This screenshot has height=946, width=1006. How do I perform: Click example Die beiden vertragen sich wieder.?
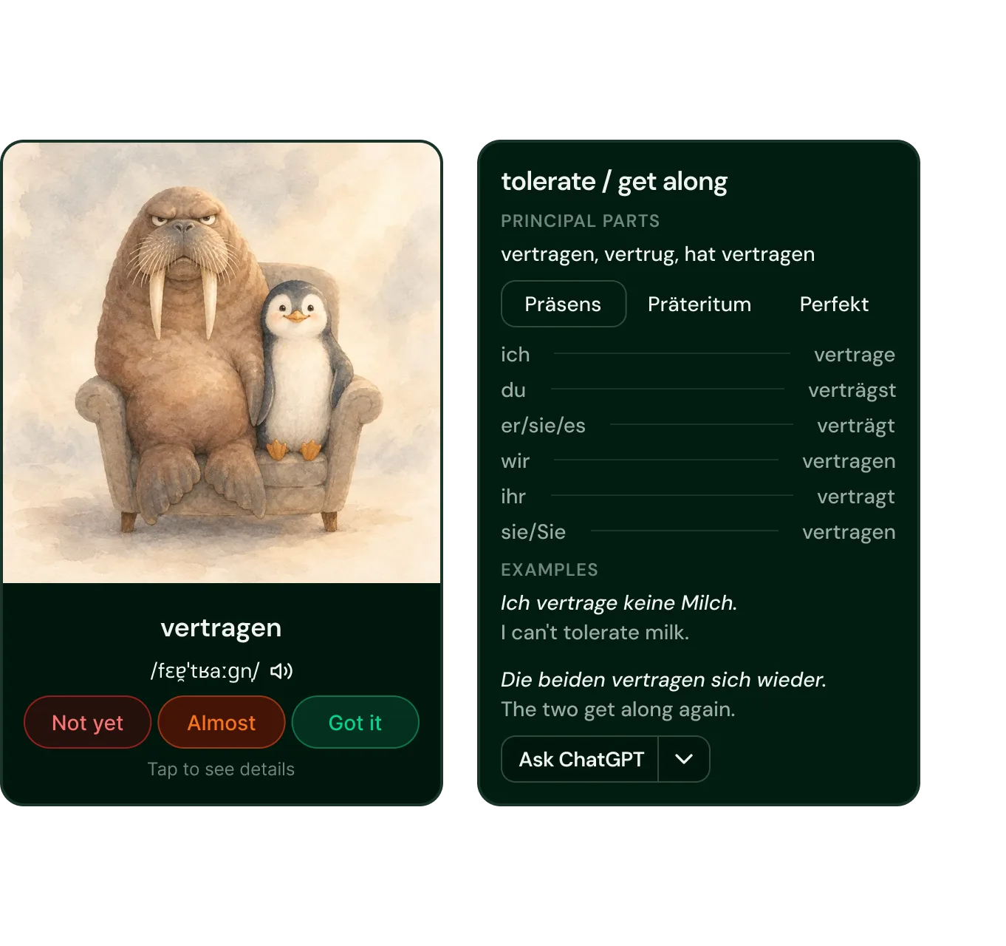tap(663, 680)
